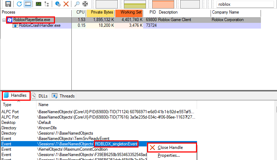The width and height of the screenshot is (277, 160).
Task: Click the DLLs tab icon
Action: pos(34,96)
